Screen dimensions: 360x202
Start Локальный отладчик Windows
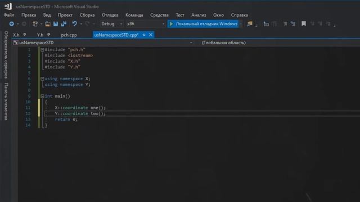204,24
